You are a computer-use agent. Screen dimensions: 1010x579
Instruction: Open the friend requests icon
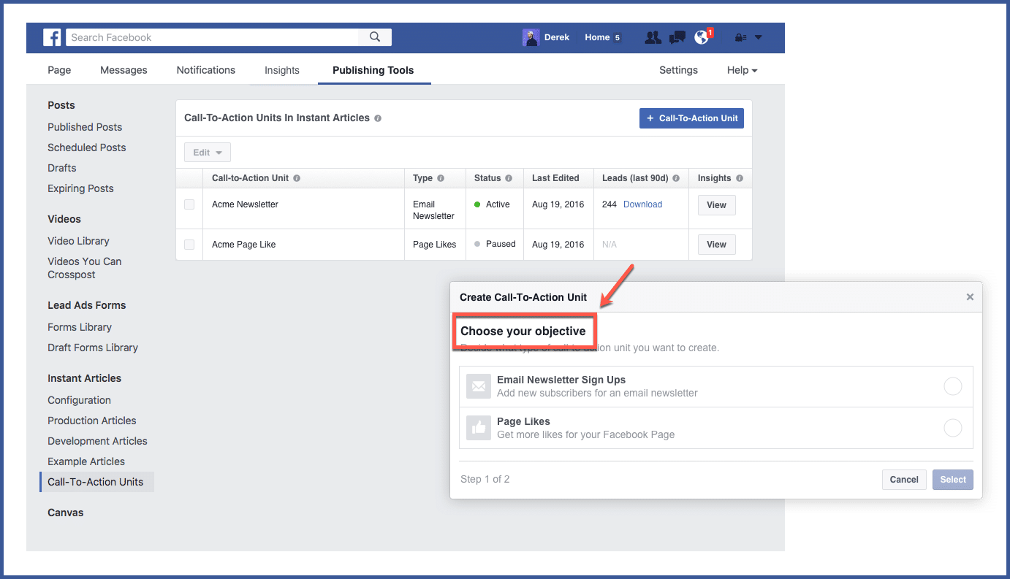tap(653, 37)
